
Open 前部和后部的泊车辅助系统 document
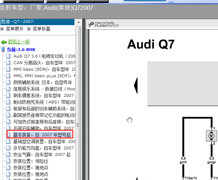click(x=44, y=109)
